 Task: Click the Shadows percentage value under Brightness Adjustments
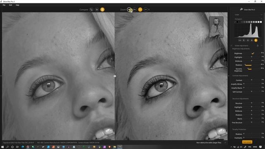pos(262,65)
